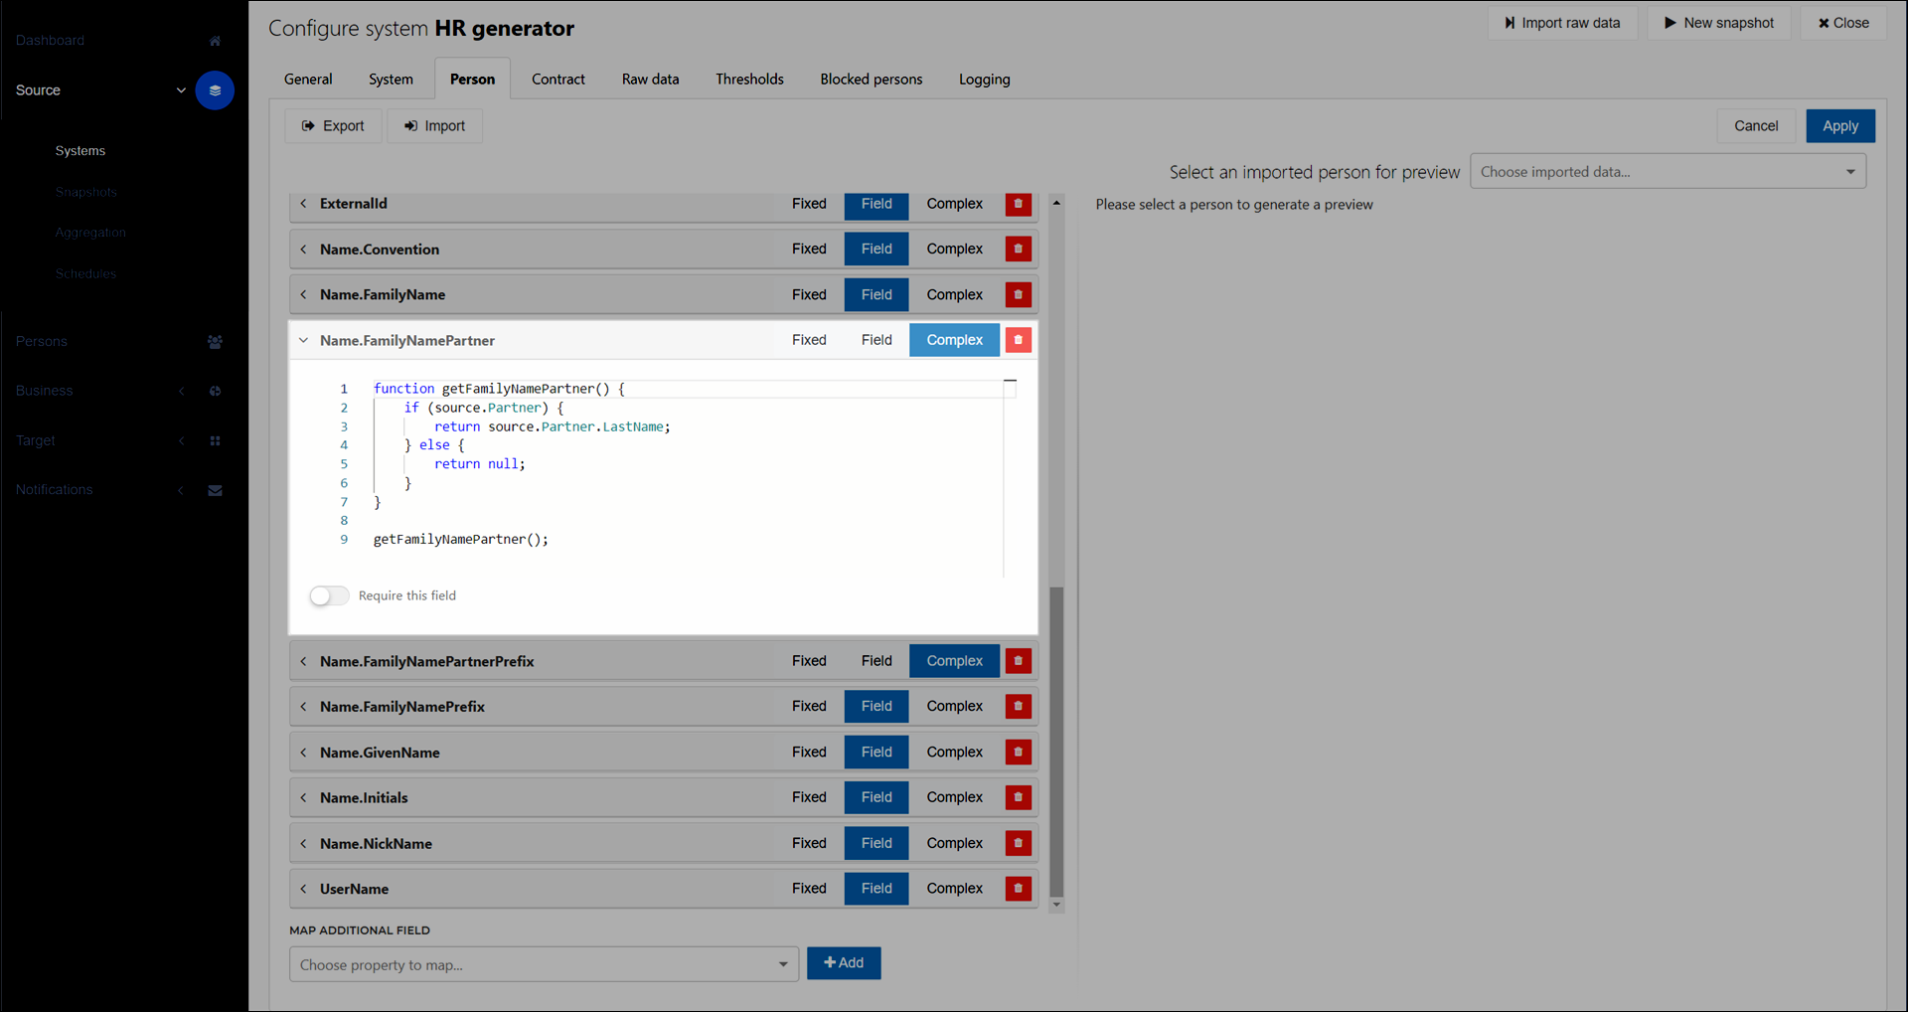This screenshot has width=1908, height=1013.
Task: Switch to the Thresholds tab
Action: point(749,80)
